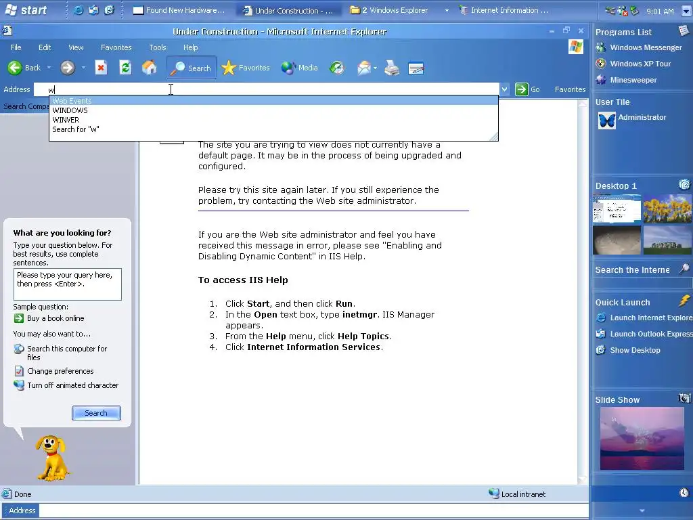Screen dimensions: 693x520
Task: Open Windows XP Tour from Programs List
Action: [633, 64]
